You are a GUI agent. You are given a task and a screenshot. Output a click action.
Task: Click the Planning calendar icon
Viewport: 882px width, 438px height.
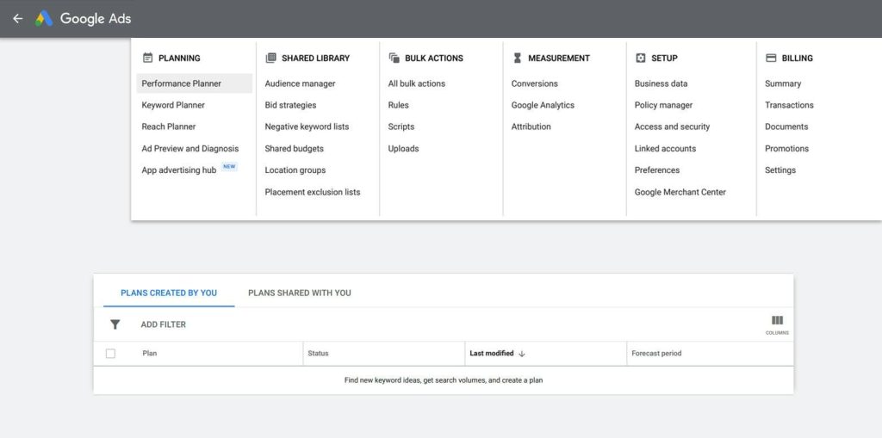coord(148,58)
